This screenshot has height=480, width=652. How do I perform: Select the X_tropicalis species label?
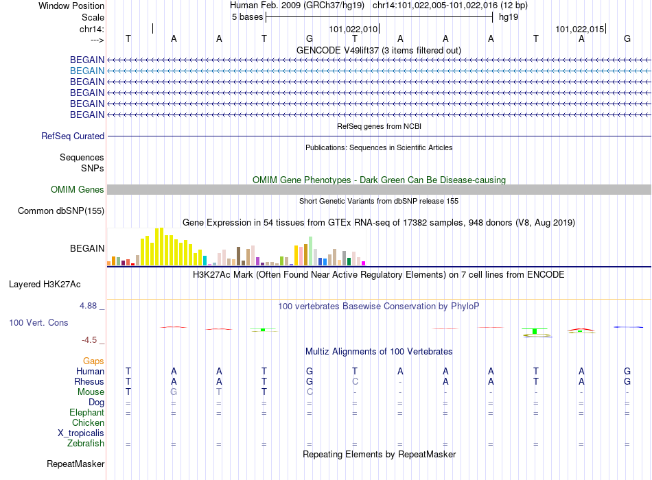[x=81, y=433]
